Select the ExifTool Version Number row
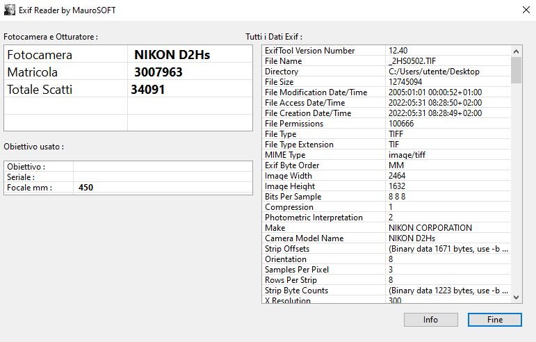Screen dimensions: 536x342 pos(387,51)
